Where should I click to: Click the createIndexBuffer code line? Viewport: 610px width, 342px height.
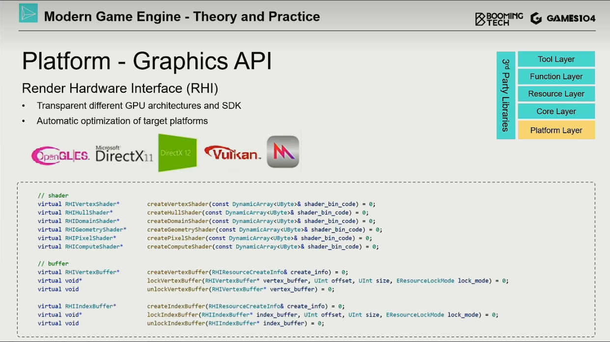[191, 306]
